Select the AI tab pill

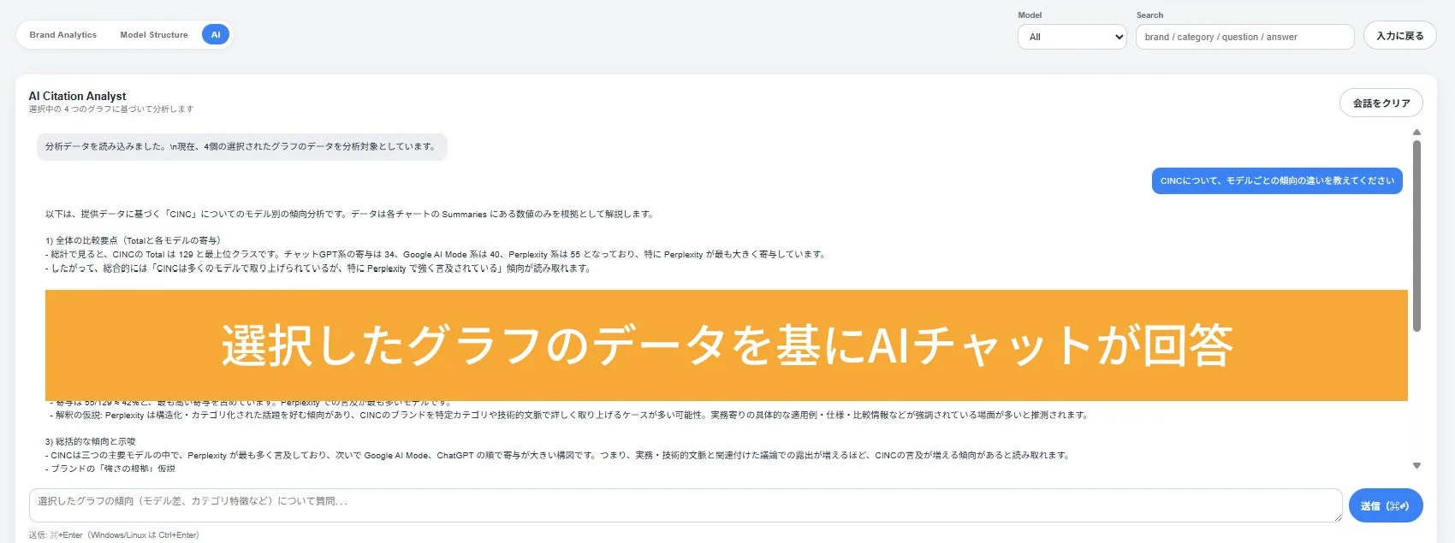coord(216,35)
